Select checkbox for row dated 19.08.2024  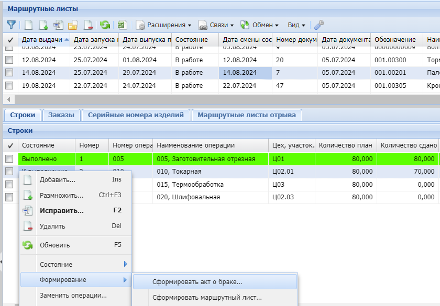[9, 85]
